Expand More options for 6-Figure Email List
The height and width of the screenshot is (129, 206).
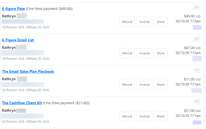[160, 53]
